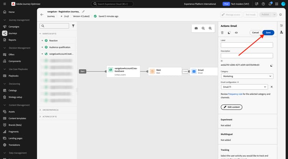The width and height of the screenshot is (288, 159).
Task: Open the Email configuration dropdown
Action: [x=245, y=87]
